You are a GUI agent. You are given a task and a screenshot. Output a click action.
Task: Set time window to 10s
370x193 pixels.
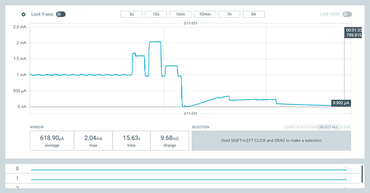156,14
